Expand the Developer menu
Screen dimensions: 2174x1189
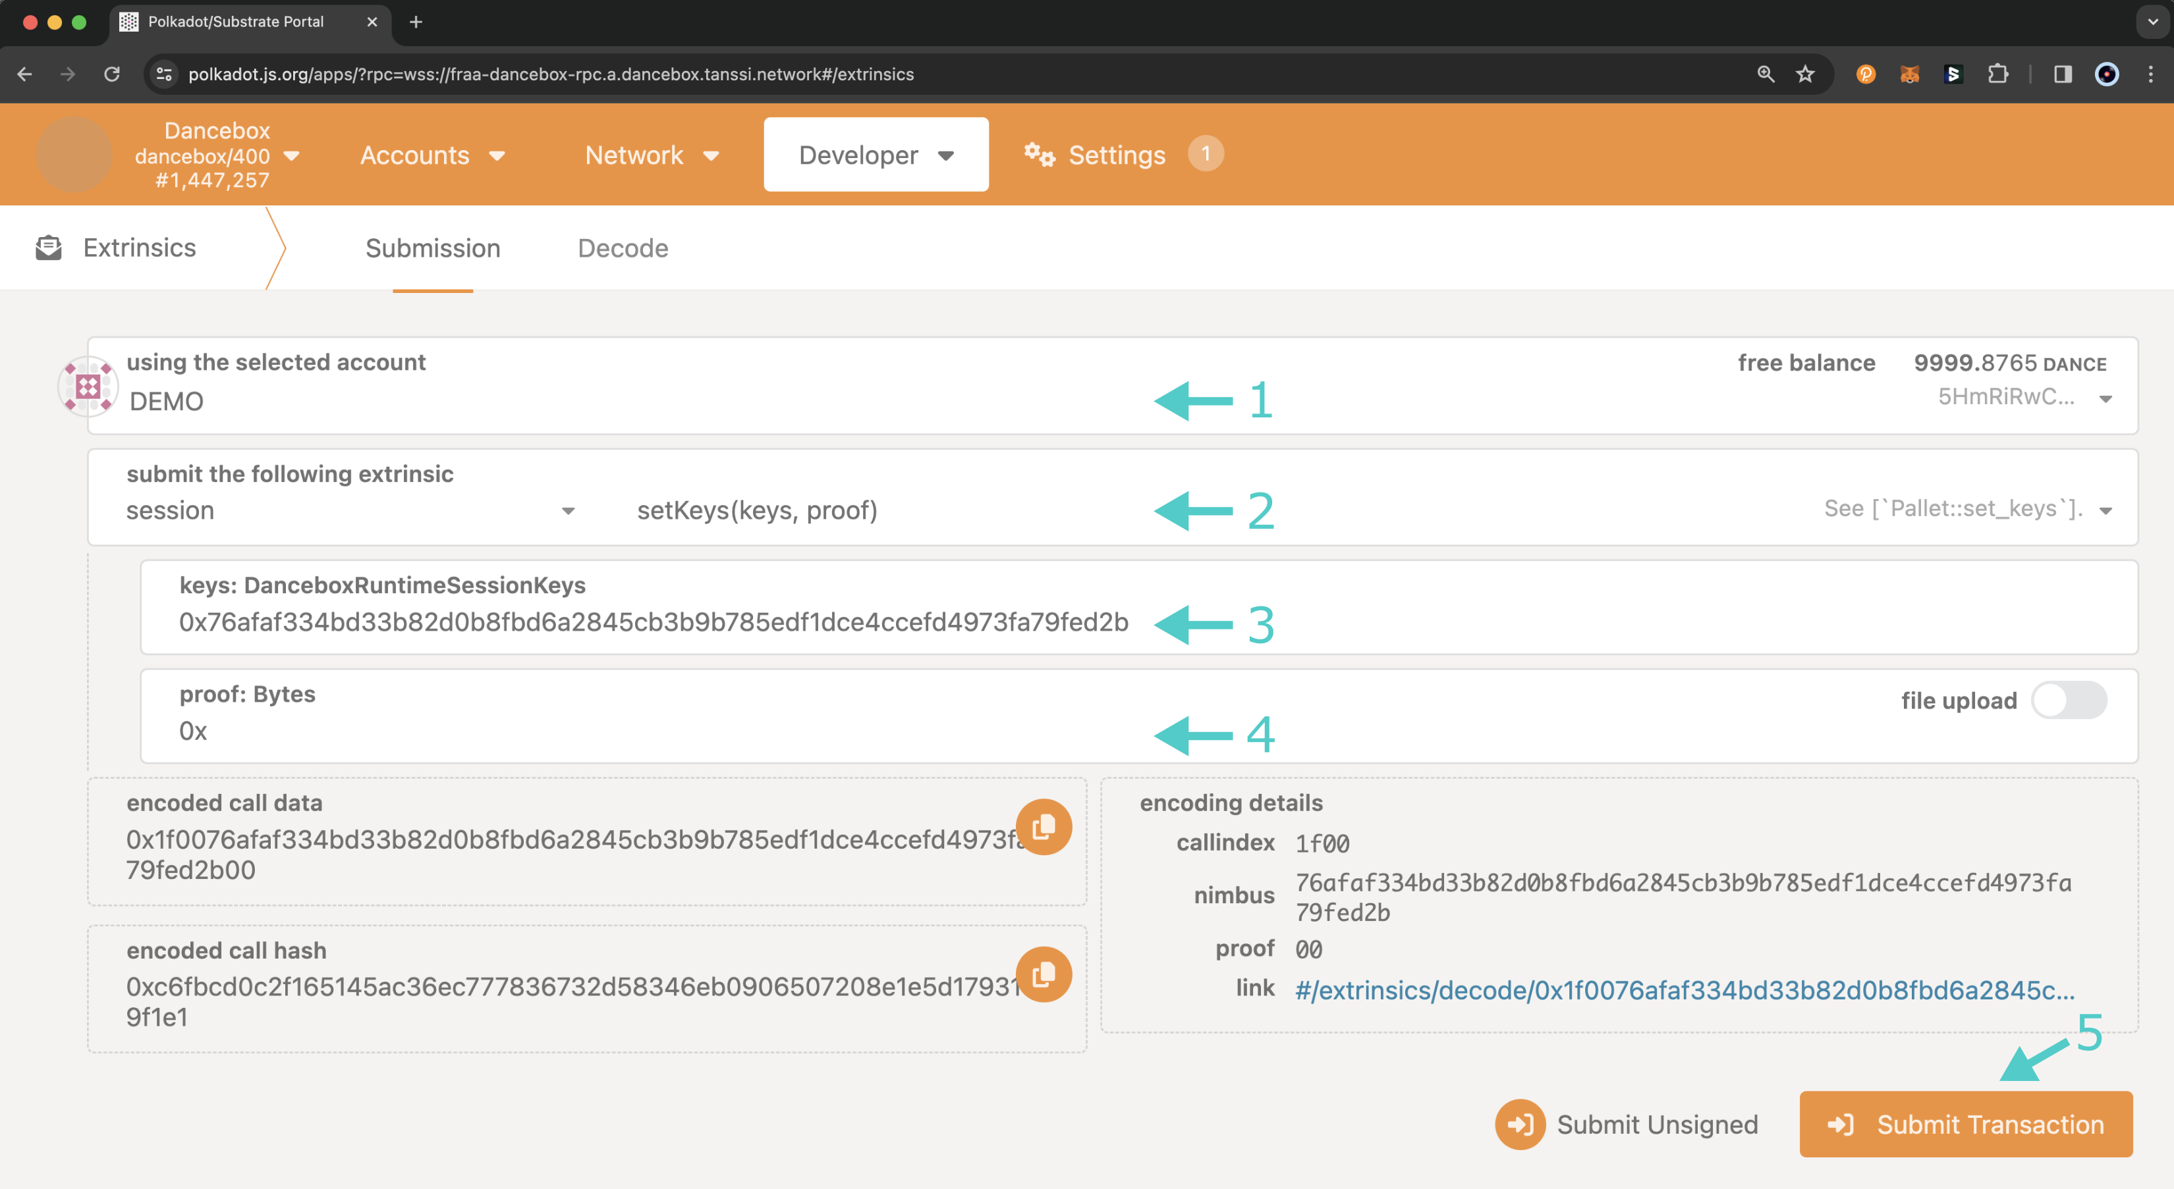(876, 154)
